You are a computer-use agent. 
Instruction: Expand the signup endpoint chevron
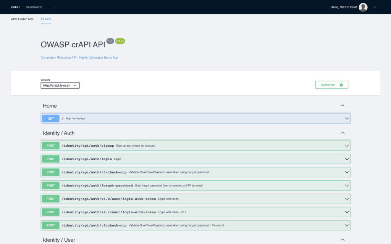[x=347, y=146]
